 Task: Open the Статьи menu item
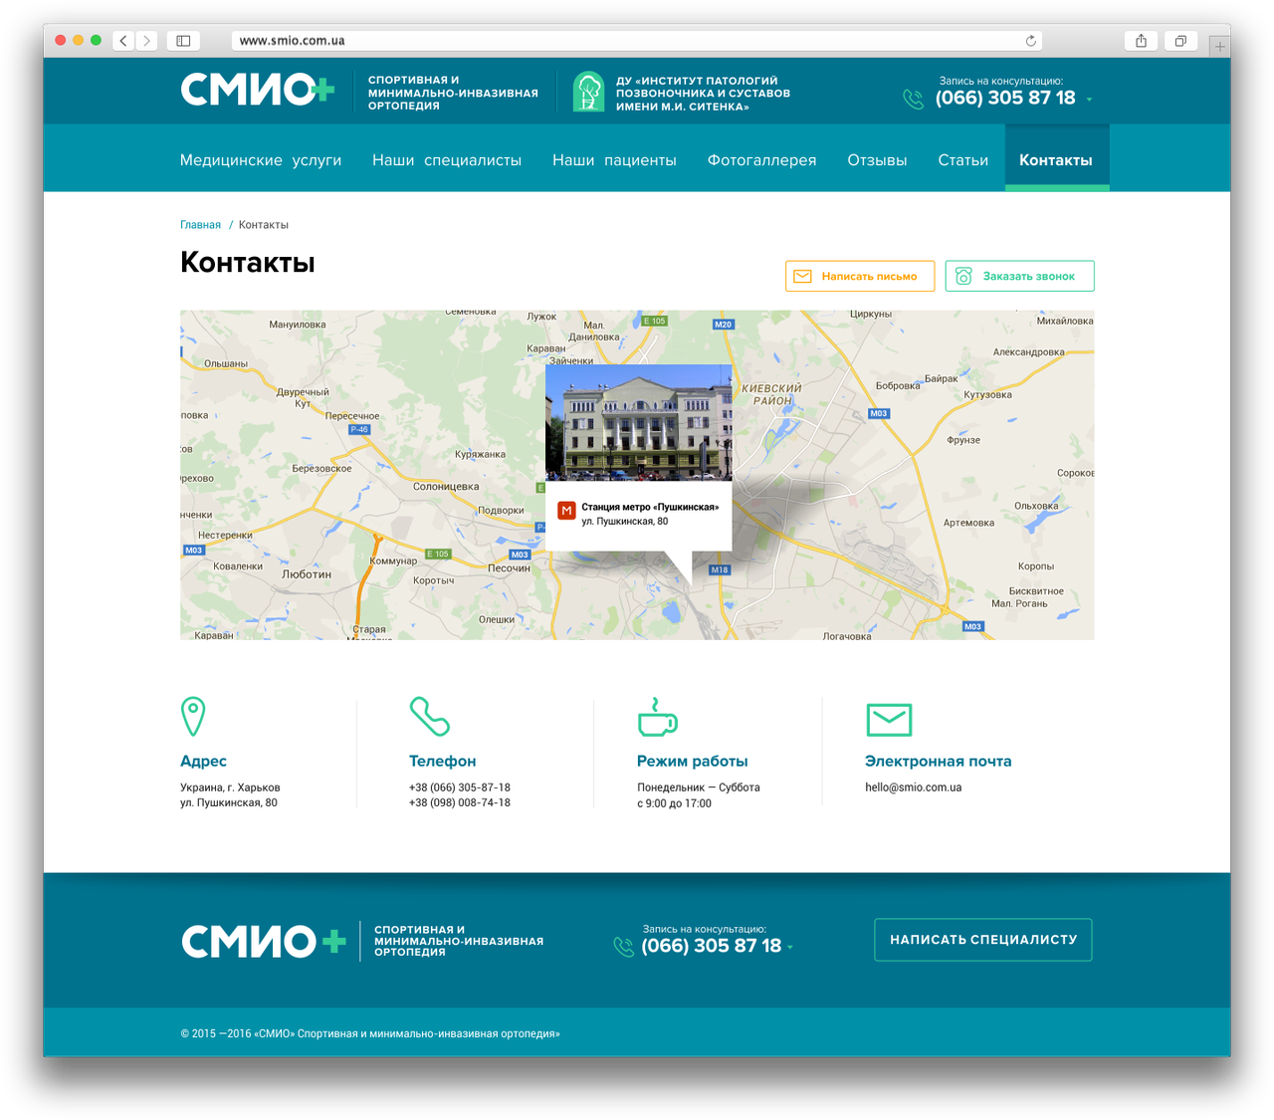tap(962, 160)
